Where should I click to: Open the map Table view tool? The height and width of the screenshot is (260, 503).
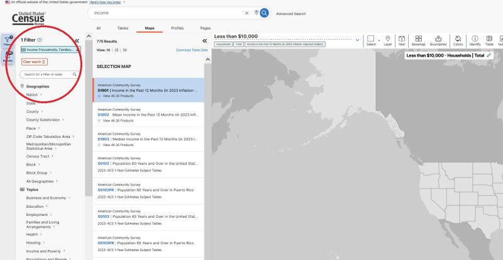[x=489, y=41]
